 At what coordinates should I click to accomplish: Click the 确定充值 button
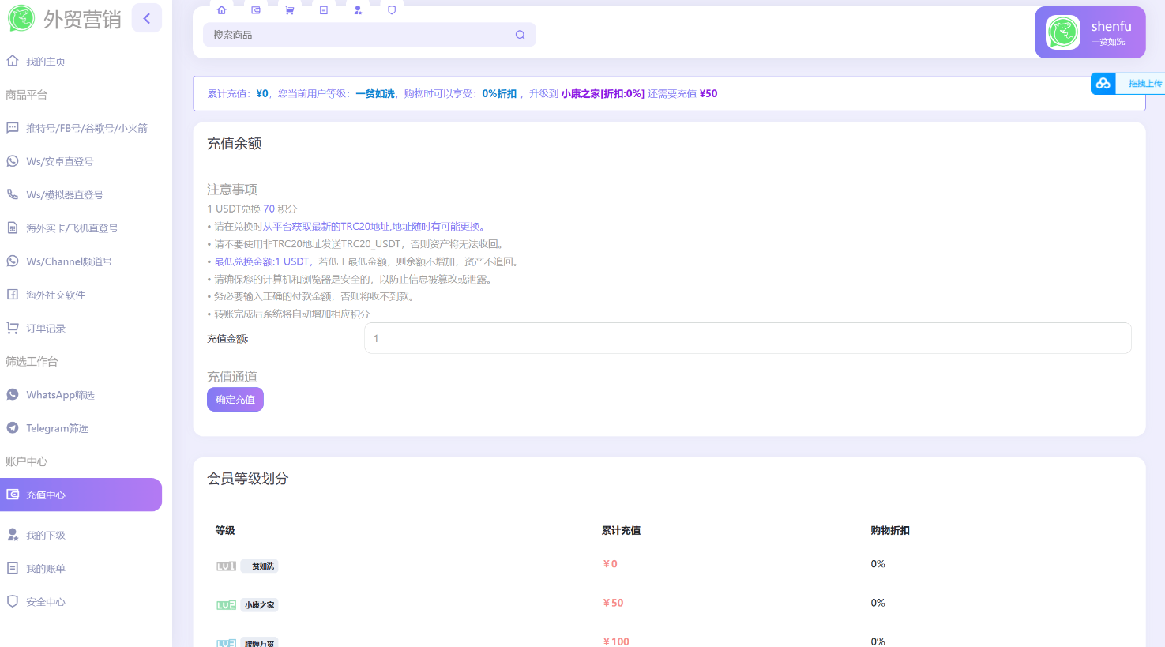(x=235, y=400)
